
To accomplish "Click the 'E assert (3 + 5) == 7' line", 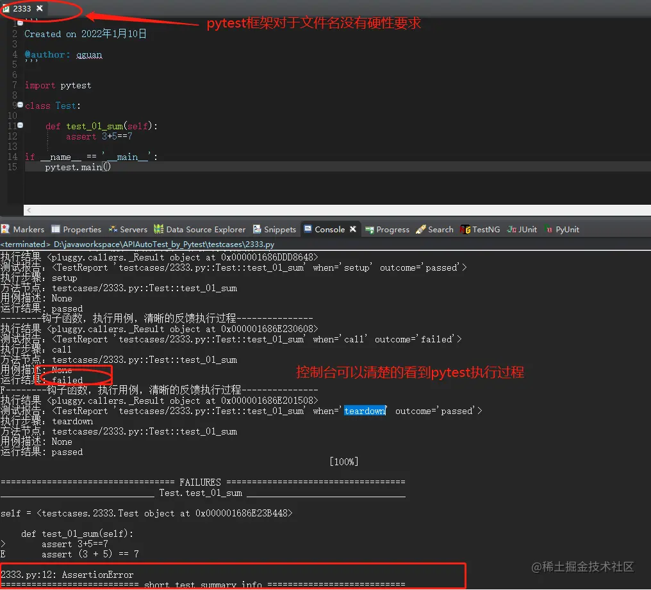I will [x=70, y=554].
